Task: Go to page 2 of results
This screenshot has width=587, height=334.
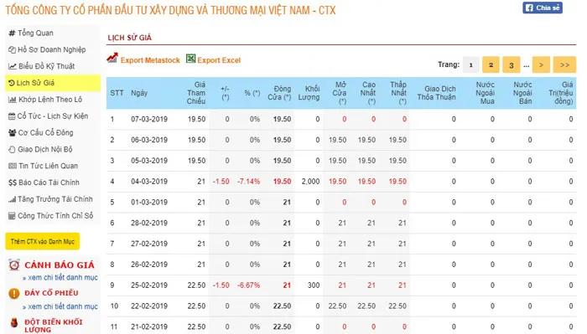Action: (491, 65)
